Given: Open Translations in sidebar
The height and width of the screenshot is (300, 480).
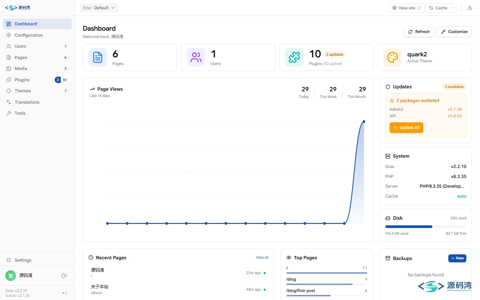Looking at the screenshot, I should coord(37,102).
